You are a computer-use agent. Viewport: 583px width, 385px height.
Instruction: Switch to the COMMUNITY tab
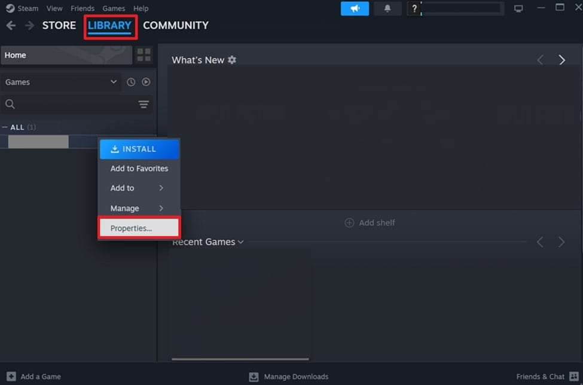tap(176, 25)
